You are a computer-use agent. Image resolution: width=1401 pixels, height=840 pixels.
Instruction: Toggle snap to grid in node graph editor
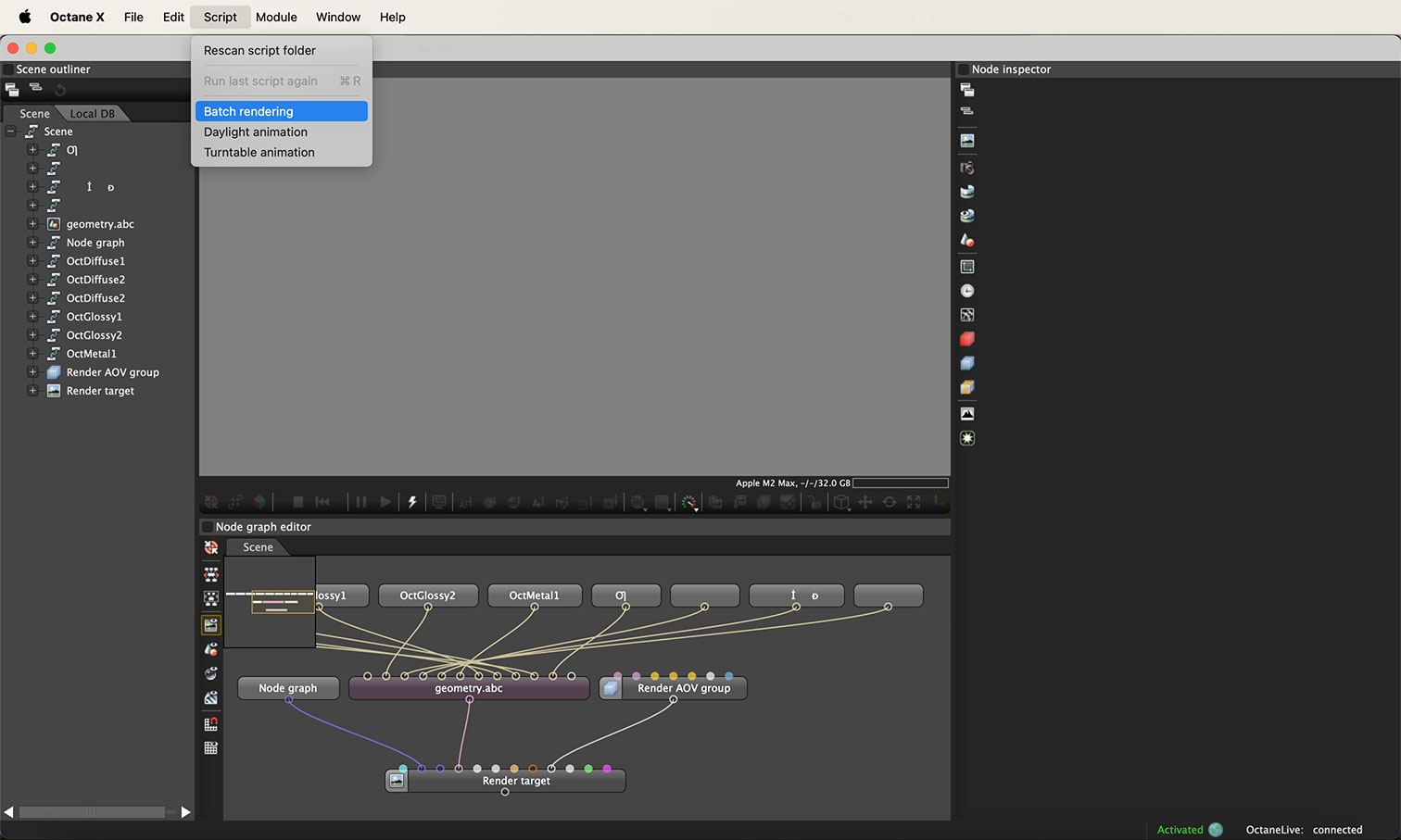(211, 724)
